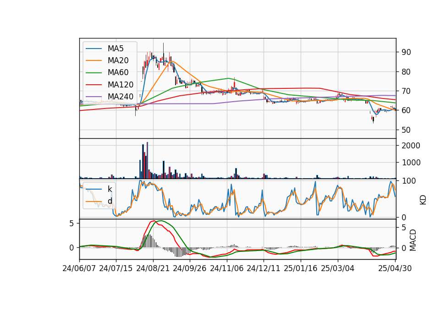The image size is (440, 316).
Task: Click the highest candlestick wick above 90
Action: point(163,48)
